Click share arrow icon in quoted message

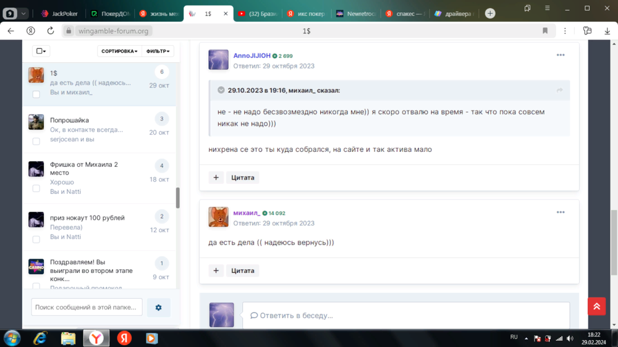coord(559,90)
